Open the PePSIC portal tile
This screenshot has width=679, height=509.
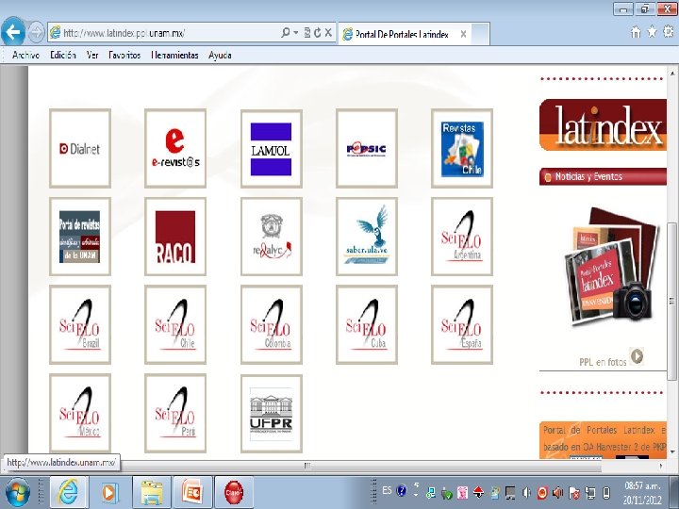tap(367, 149)
